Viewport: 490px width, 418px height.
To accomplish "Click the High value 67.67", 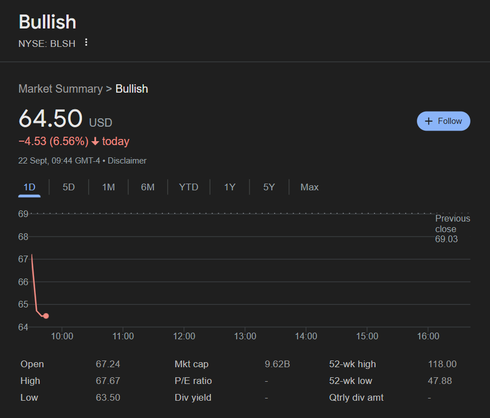I will pyautogui.click(x=108, y=381).
